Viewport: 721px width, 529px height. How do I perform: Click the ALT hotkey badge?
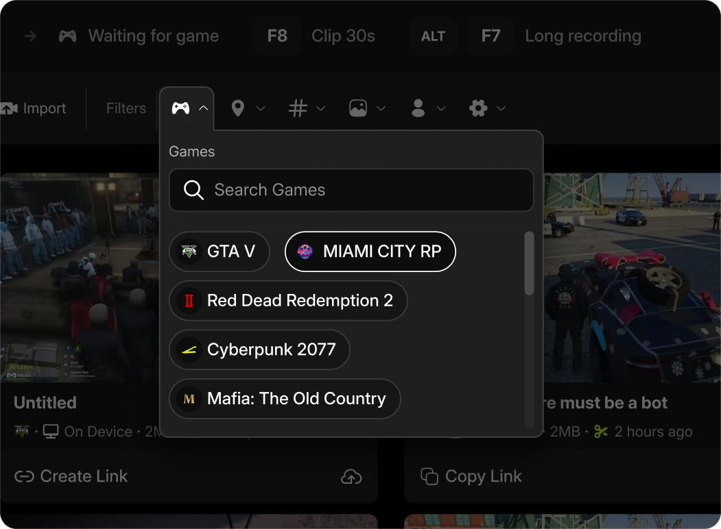433,36
